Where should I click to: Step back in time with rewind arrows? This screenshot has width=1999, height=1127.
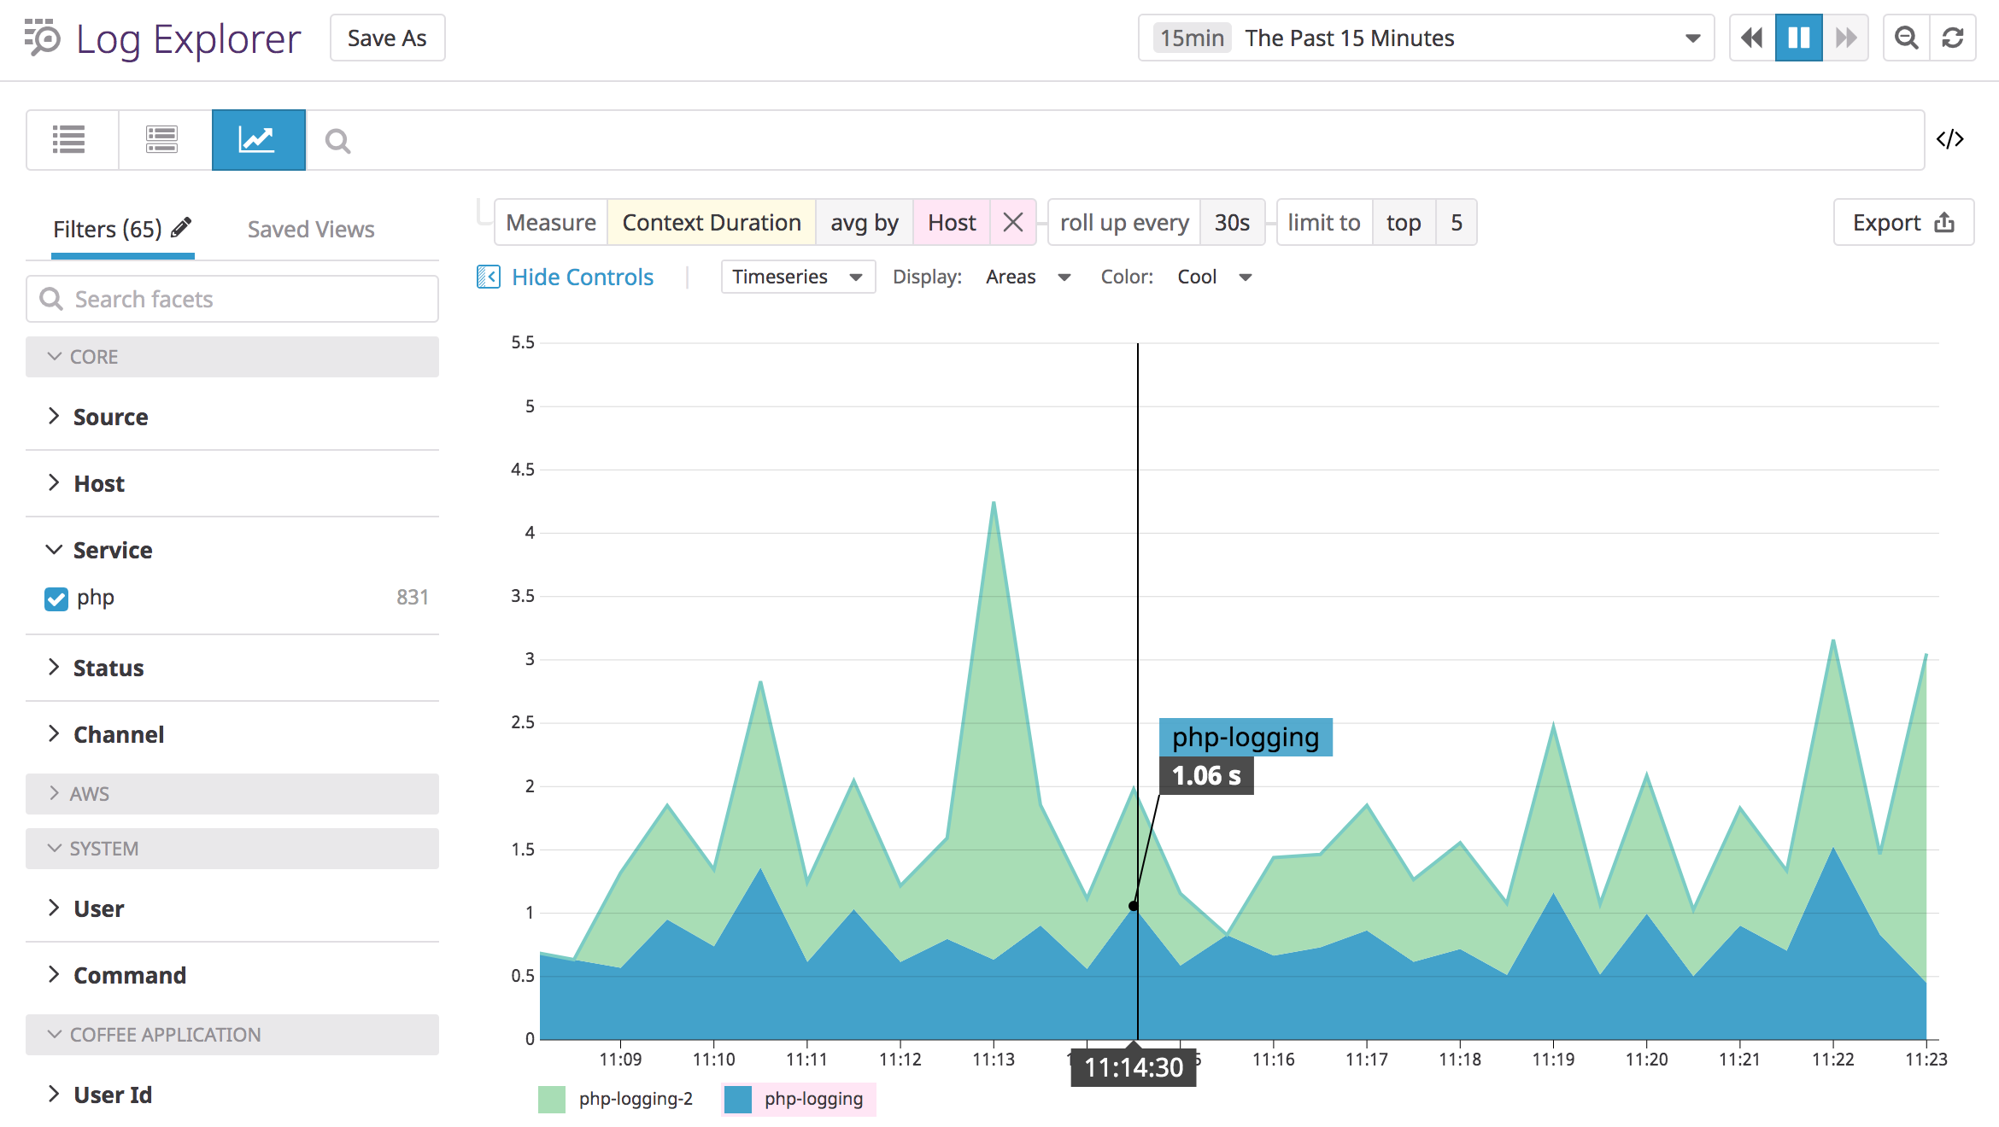click(x=1750, y=38)
